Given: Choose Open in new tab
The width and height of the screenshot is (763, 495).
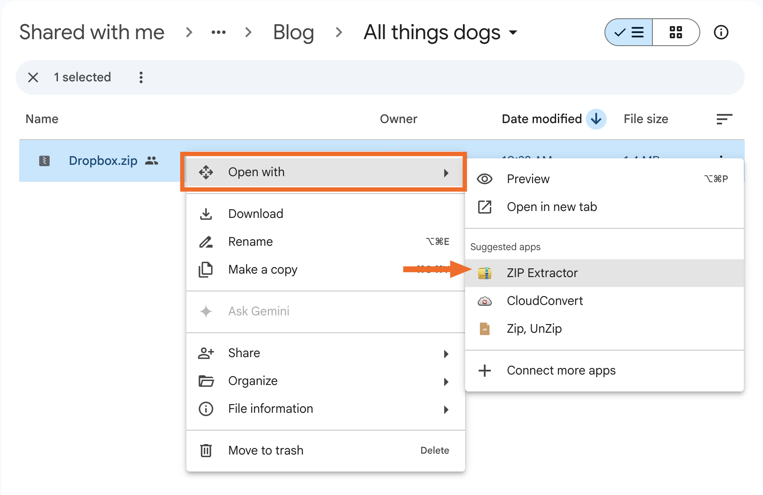Looking at the screenshot, I should pyautogui.click(x=604, y=207).
